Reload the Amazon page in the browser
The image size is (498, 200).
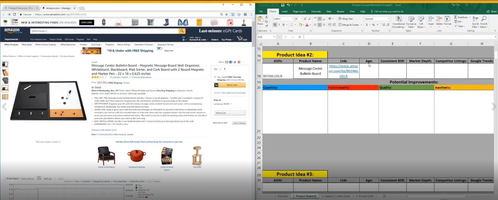(x=14, y=14)
